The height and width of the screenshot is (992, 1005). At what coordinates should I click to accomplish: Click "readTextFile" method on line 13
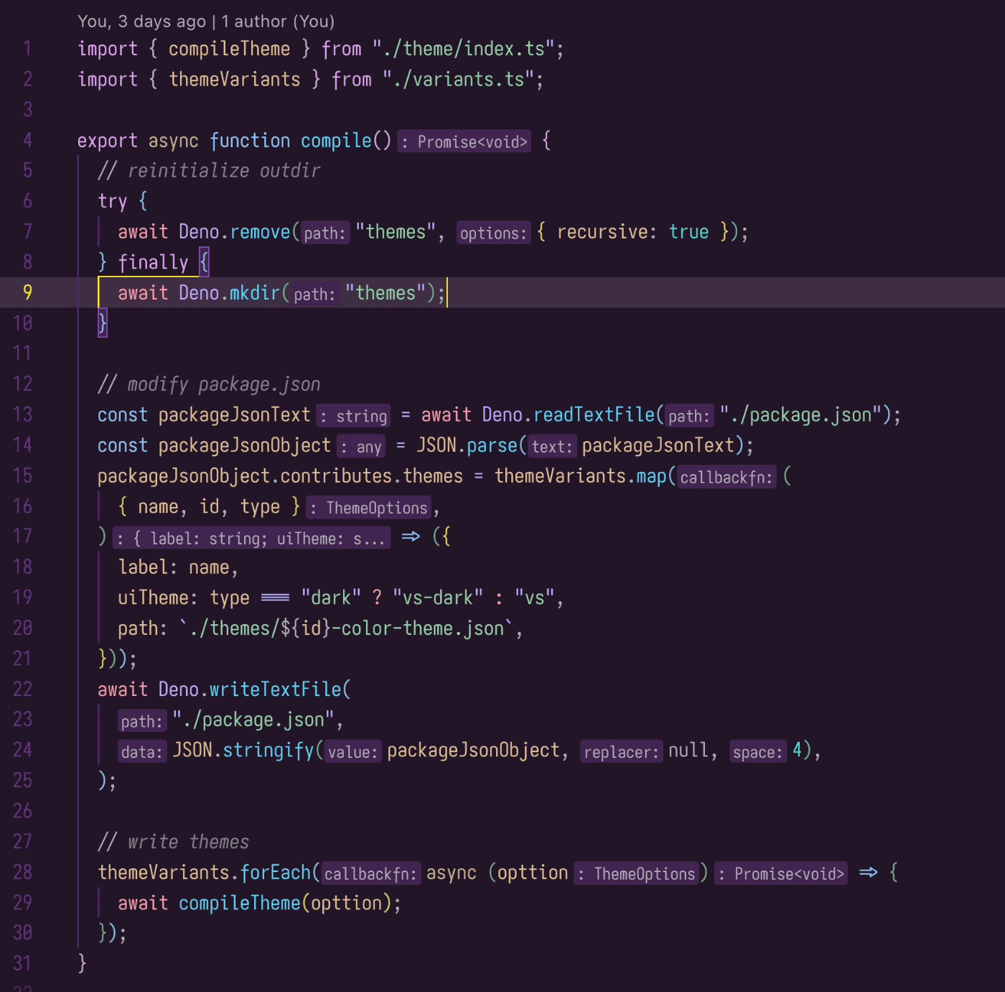click(594, 414)
